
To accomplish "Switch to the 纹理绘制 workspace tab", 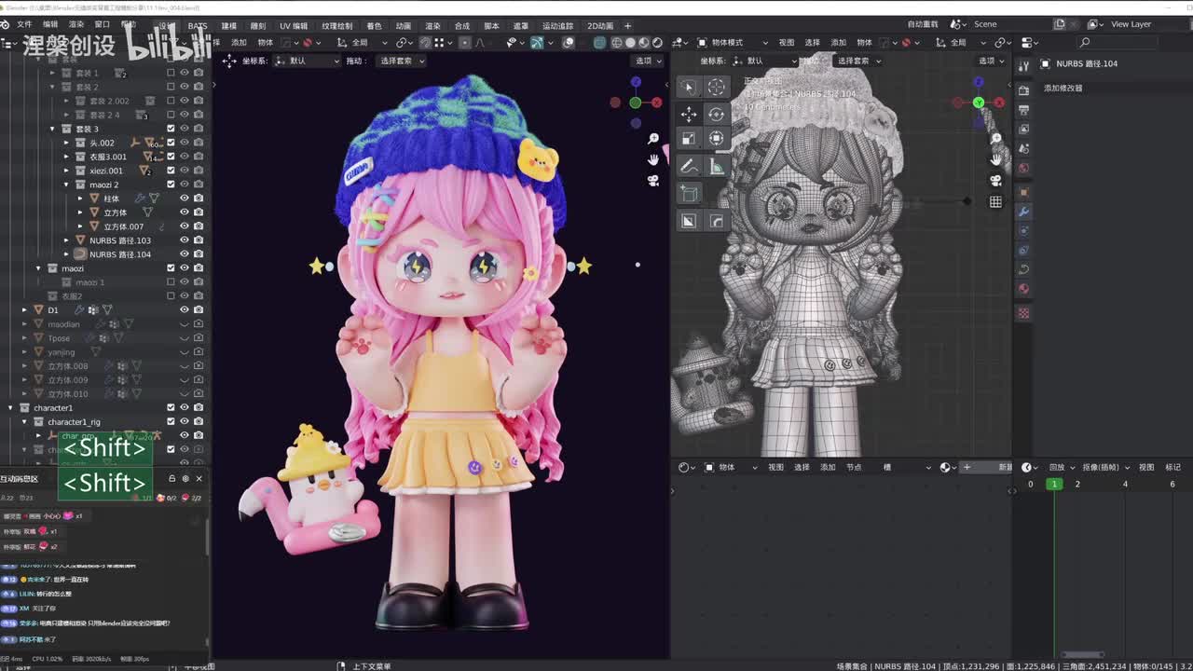I will tap(337, 26).
